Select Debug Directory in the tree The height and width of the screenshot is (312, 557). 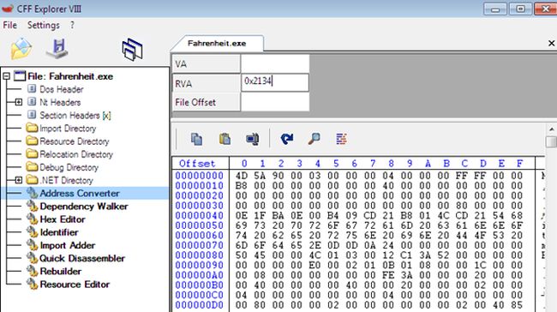[69, 167]
